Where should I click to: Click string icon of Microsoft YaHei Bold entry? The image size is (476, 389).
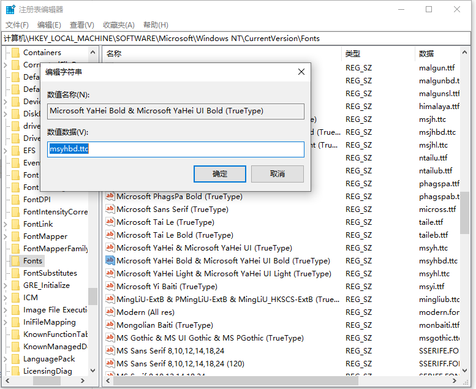[110, 260]
